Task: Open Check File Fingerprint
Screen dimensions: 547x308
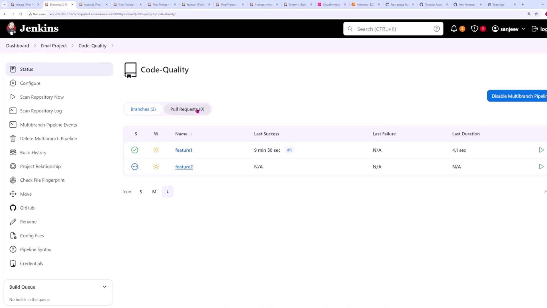Action: (42, 180)
